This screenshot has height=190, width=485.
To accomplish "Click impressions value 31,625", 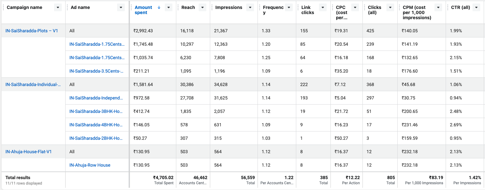I will point(221,98).
